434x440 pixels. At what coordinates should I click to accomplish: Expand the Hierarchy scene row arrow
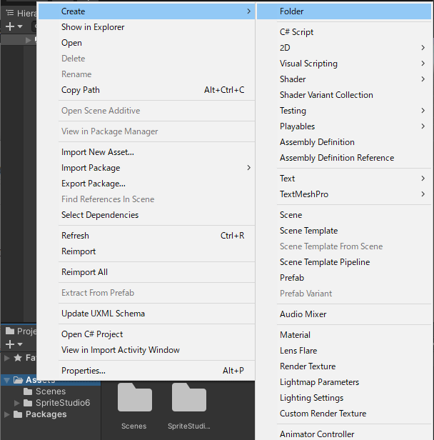pos(28,40)
